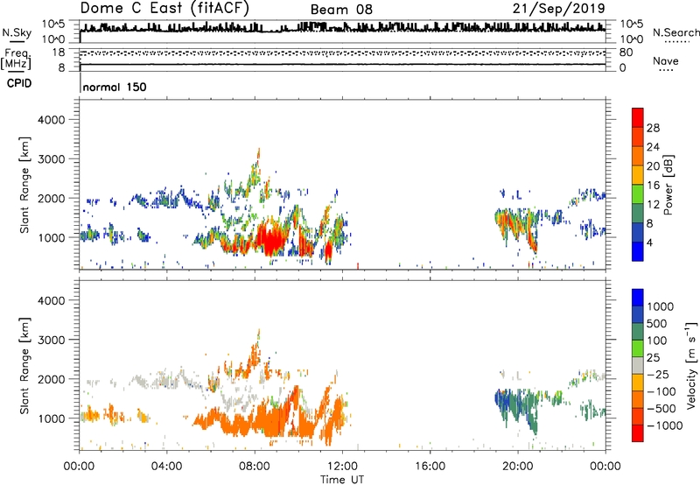Click the noise trace in the N.Sky panel
This screenshot has height=485, width=700.
342,28
